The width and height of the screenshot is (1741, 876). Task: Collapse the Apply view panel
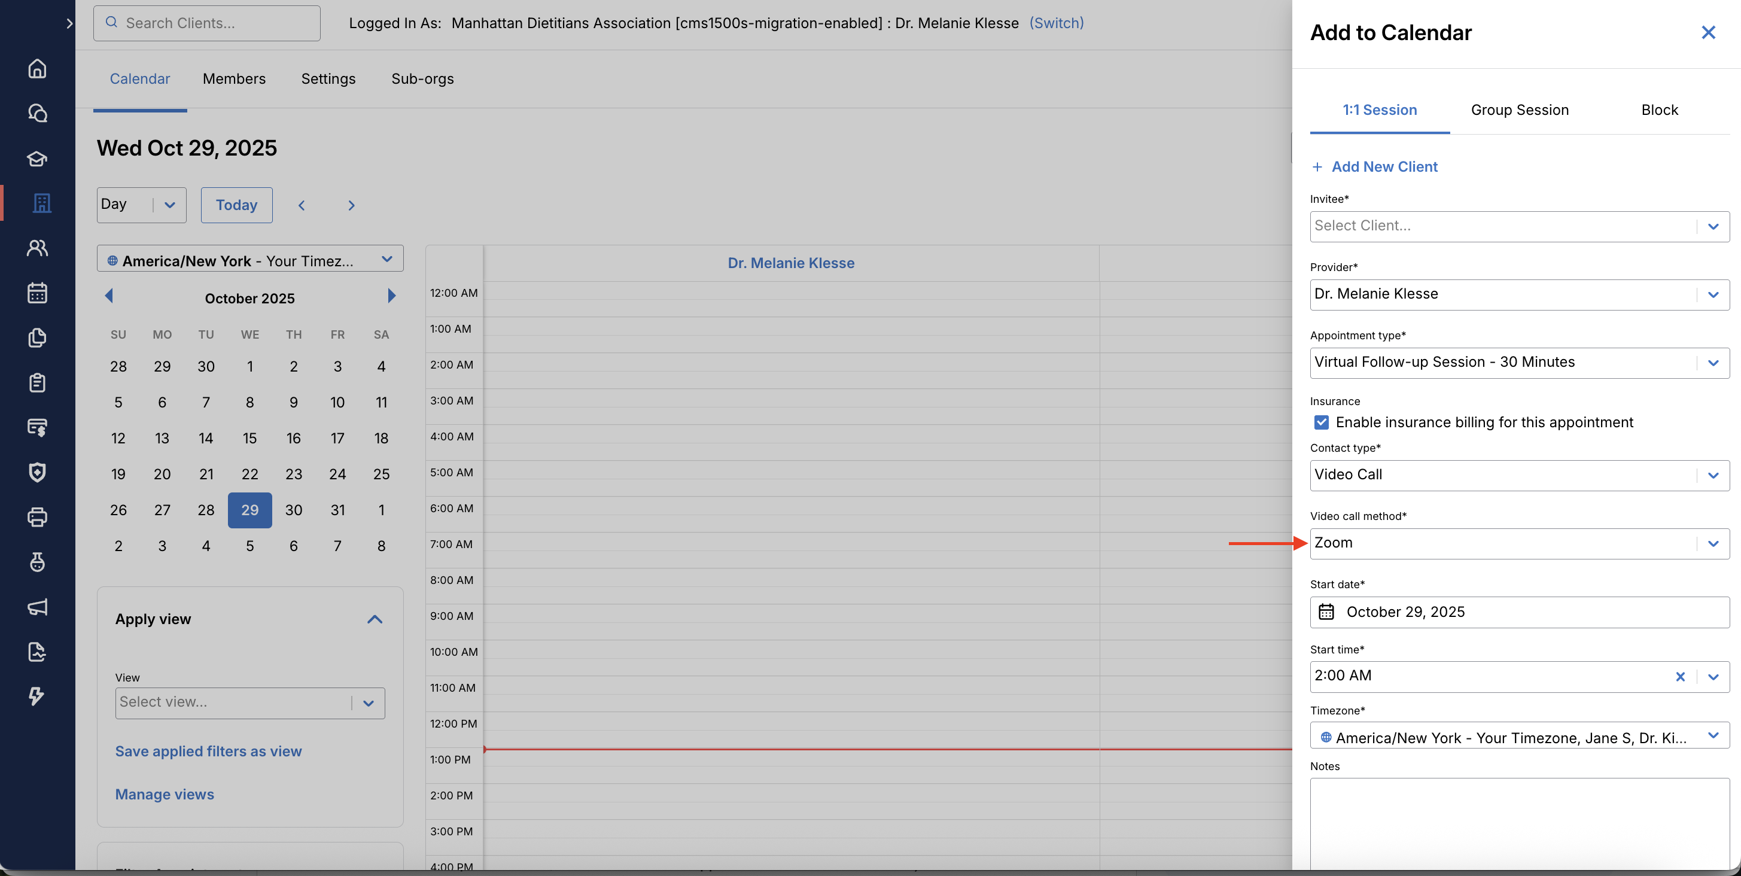coord(375,619)
